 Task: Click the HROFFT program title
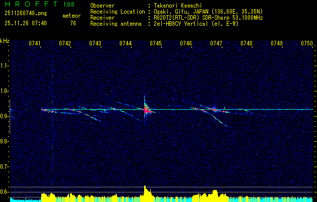[32, 4]
